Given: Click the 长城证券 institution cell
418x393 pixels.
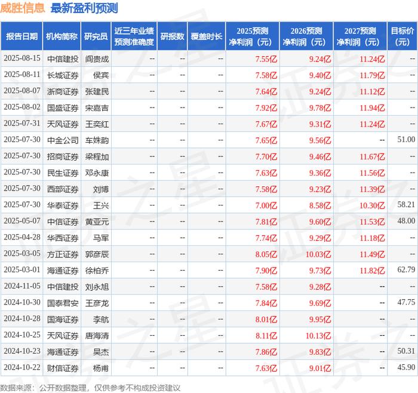Looking at the screenshot, I should click(x=63, y=75).
